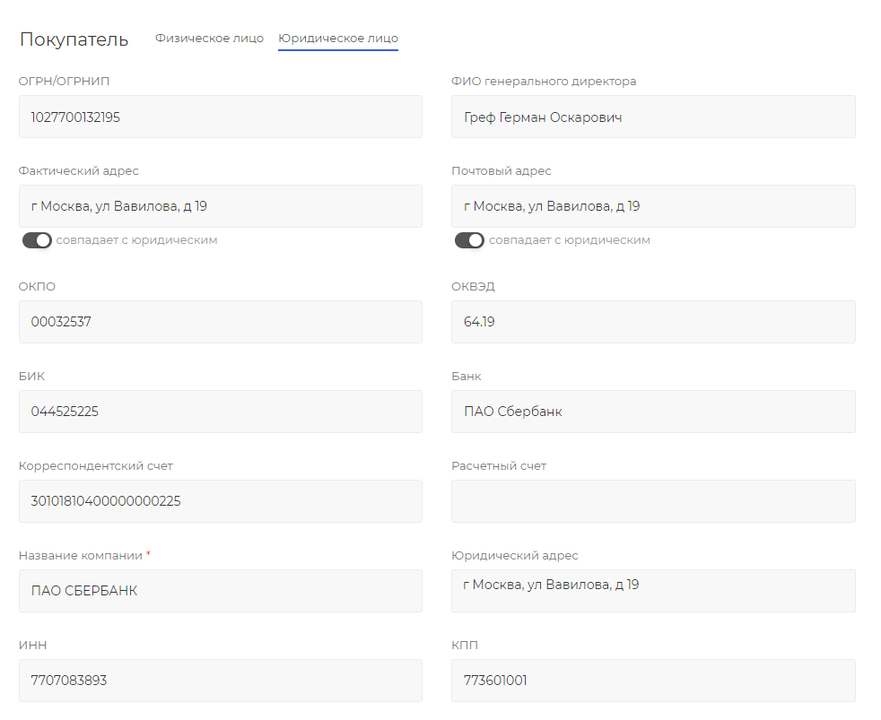Click the ОГРН/ОГРНИП input field
Viewport: 881px width, 720px height.
220,117
